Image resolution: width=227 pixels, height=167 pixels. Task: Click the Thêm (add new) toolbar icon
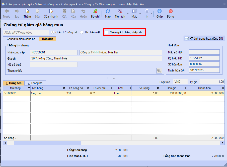point(27,11)
